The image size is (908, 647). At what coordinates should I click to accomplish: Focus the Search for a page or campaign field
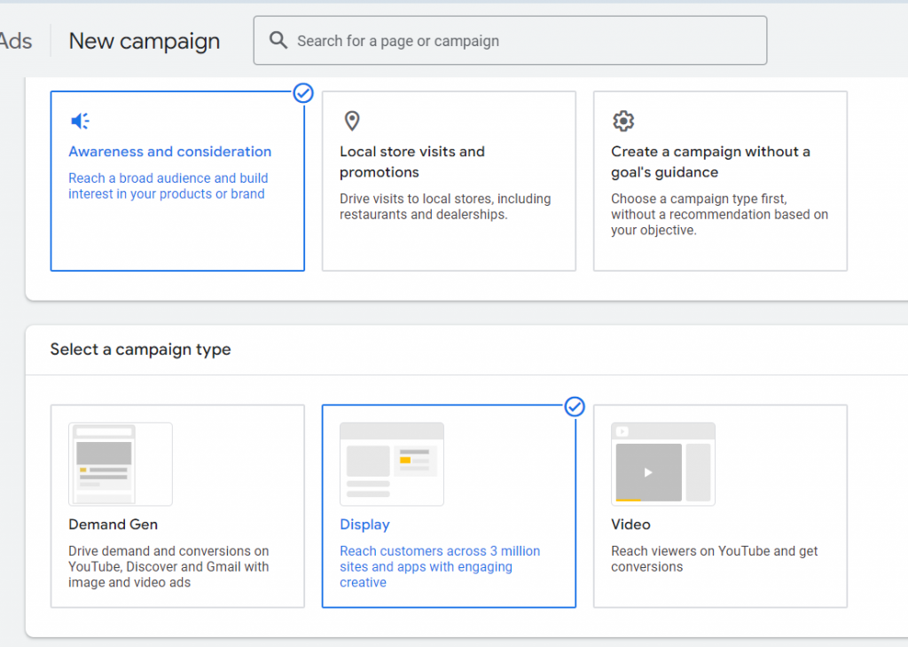(523, 41)
